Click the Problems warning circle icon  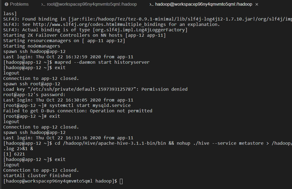7,4
